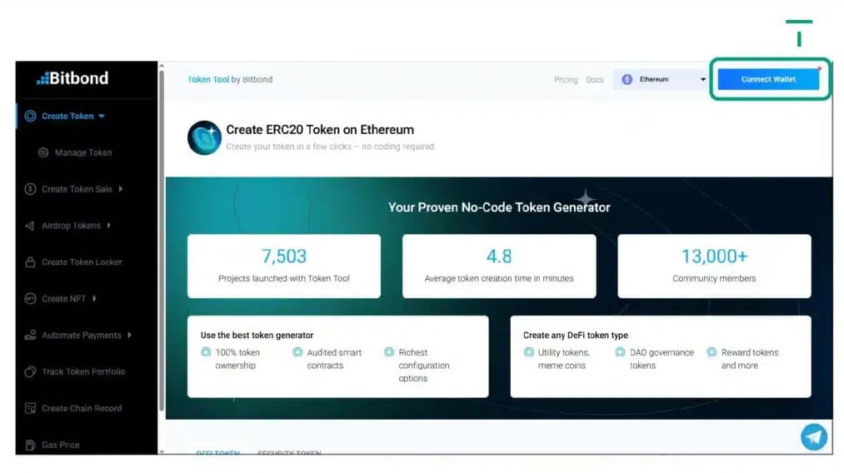This screenshot has width=844, height=473.
Task: Open Create Chain Record in sidebar
Action: pyautogui.click(x=82, y=409)
